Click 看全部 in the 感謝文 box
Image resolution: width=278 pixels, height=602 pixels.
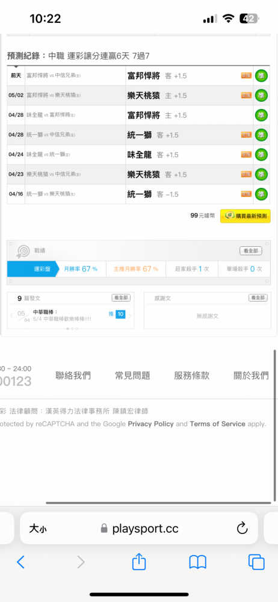(258, 297)
